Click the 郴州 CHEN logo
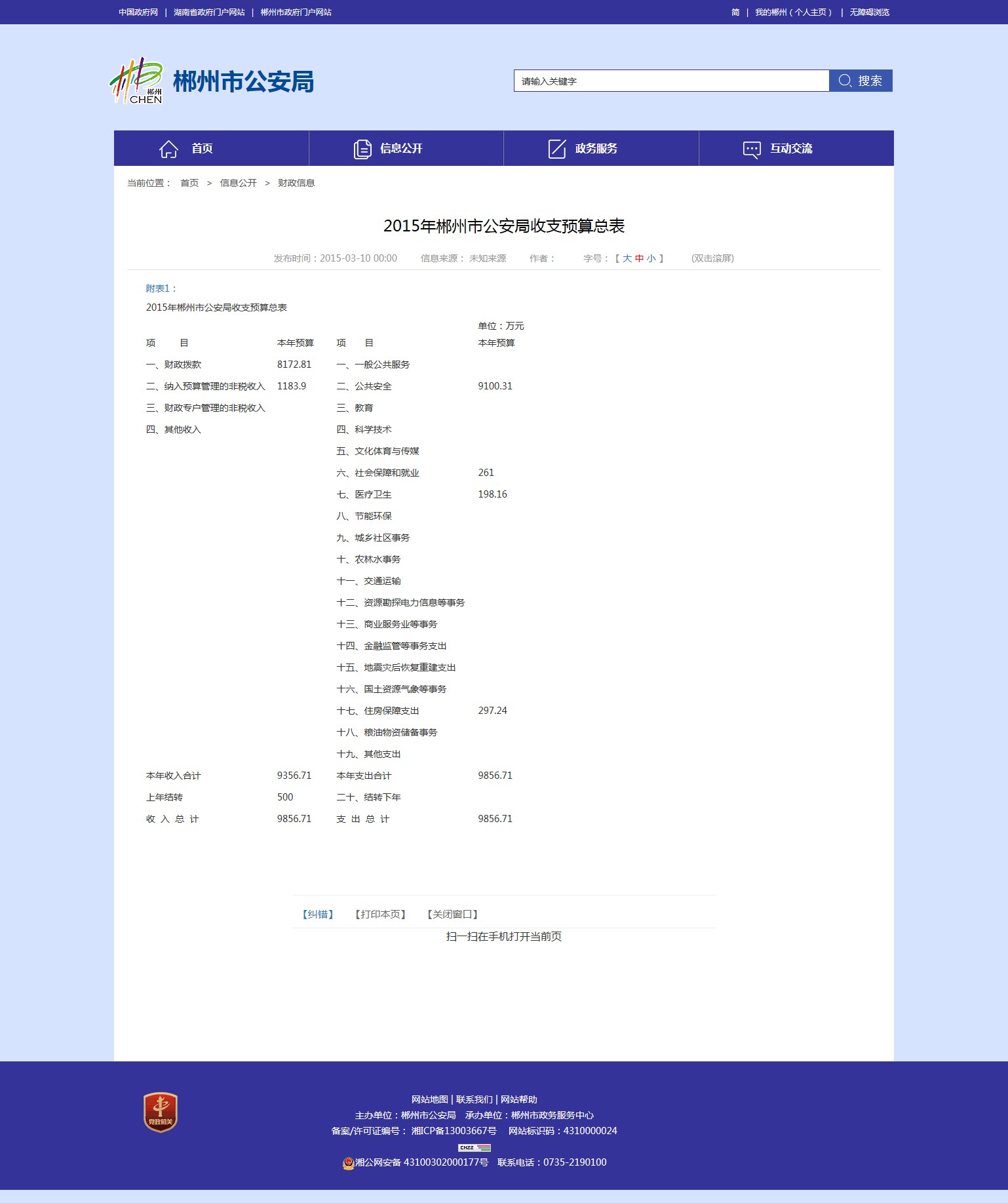This screenshot has height=1203, width=1008. (136, 81)
